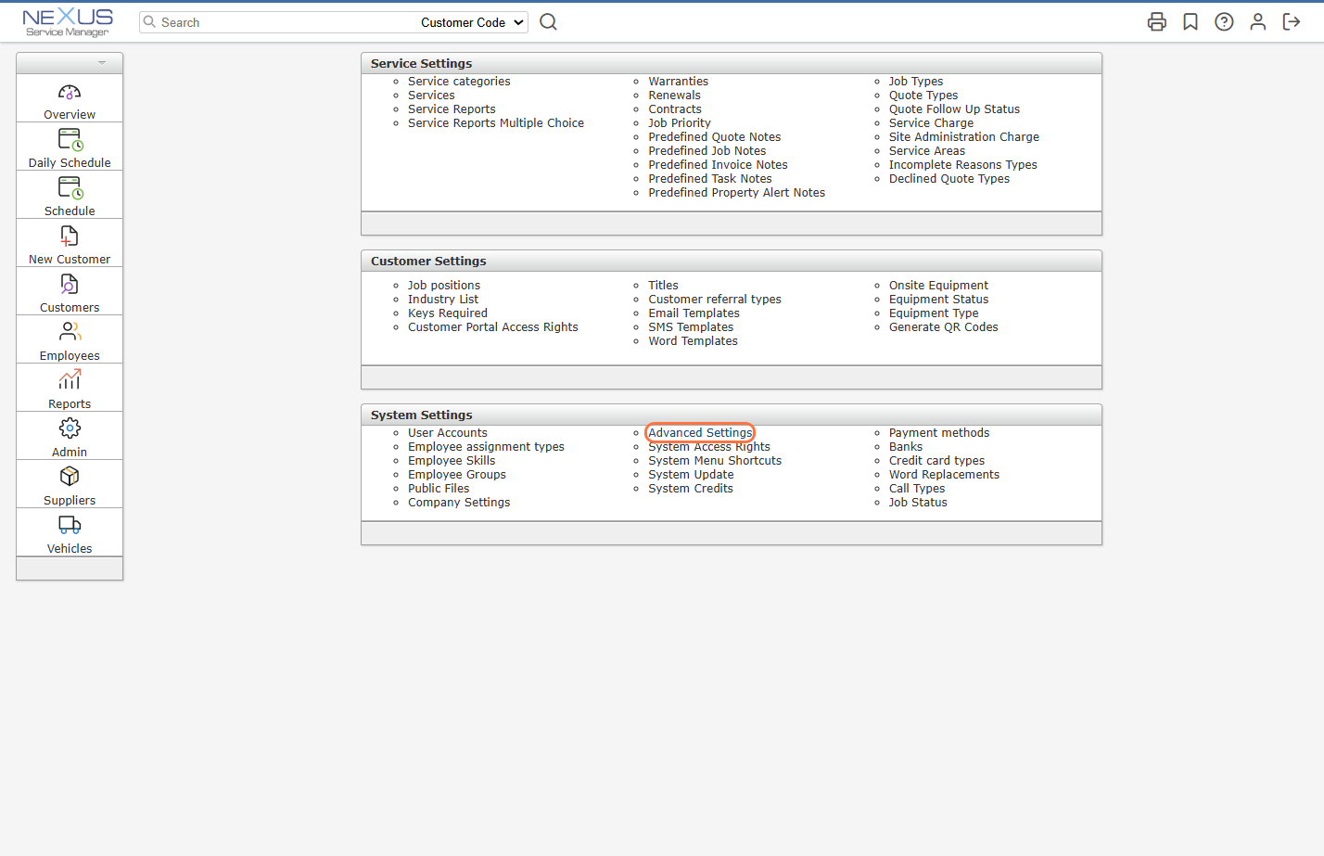Screen dimensions: 1324x856
Task: Open System Menu Shortcuts link
Action: click(x=715, y=461)
